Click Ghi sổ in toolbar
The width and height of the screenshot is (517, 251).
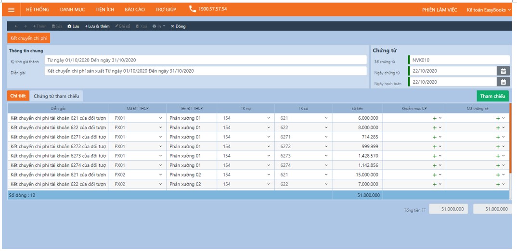123,26
